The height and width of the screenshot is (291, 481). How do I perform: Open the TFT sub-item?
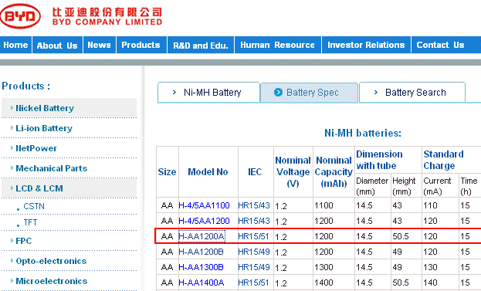30,222
